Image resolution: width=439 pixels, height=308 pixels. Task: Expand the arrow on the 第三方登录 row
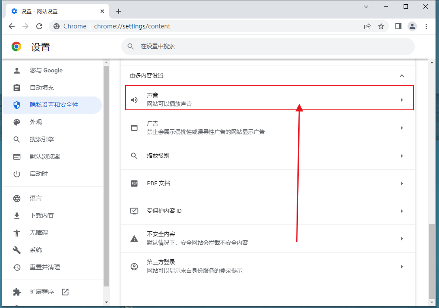pos(402,267)
